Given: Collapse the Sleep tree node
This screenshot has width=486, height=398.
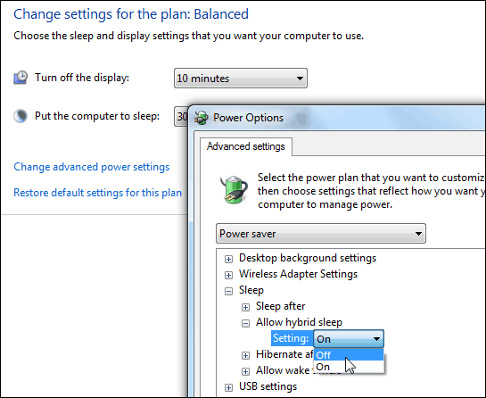Looking at the screenshot, I should coord(229,291).
